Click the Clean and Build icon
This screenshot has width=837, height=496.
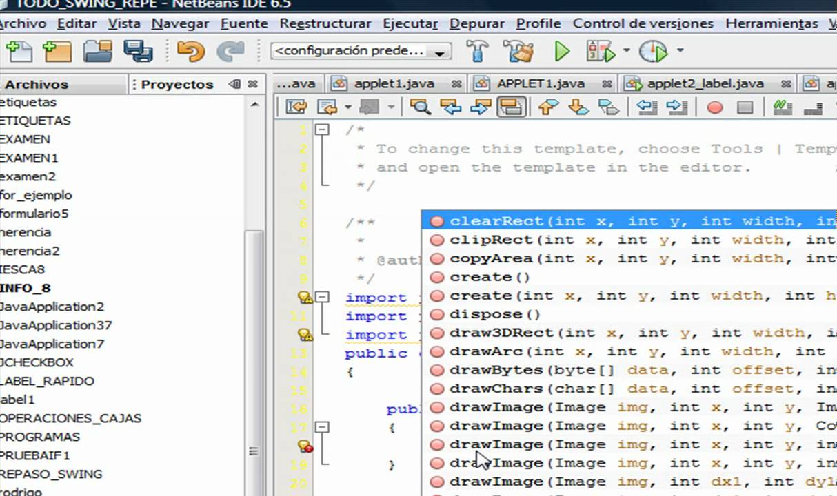click(x=518, y=52)
